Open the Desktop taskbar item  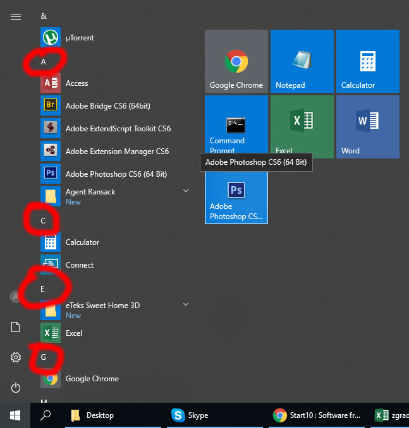click(x=113, y=415)
